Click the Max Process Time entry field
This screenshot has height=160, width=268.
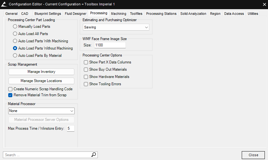tap(70, 128)
